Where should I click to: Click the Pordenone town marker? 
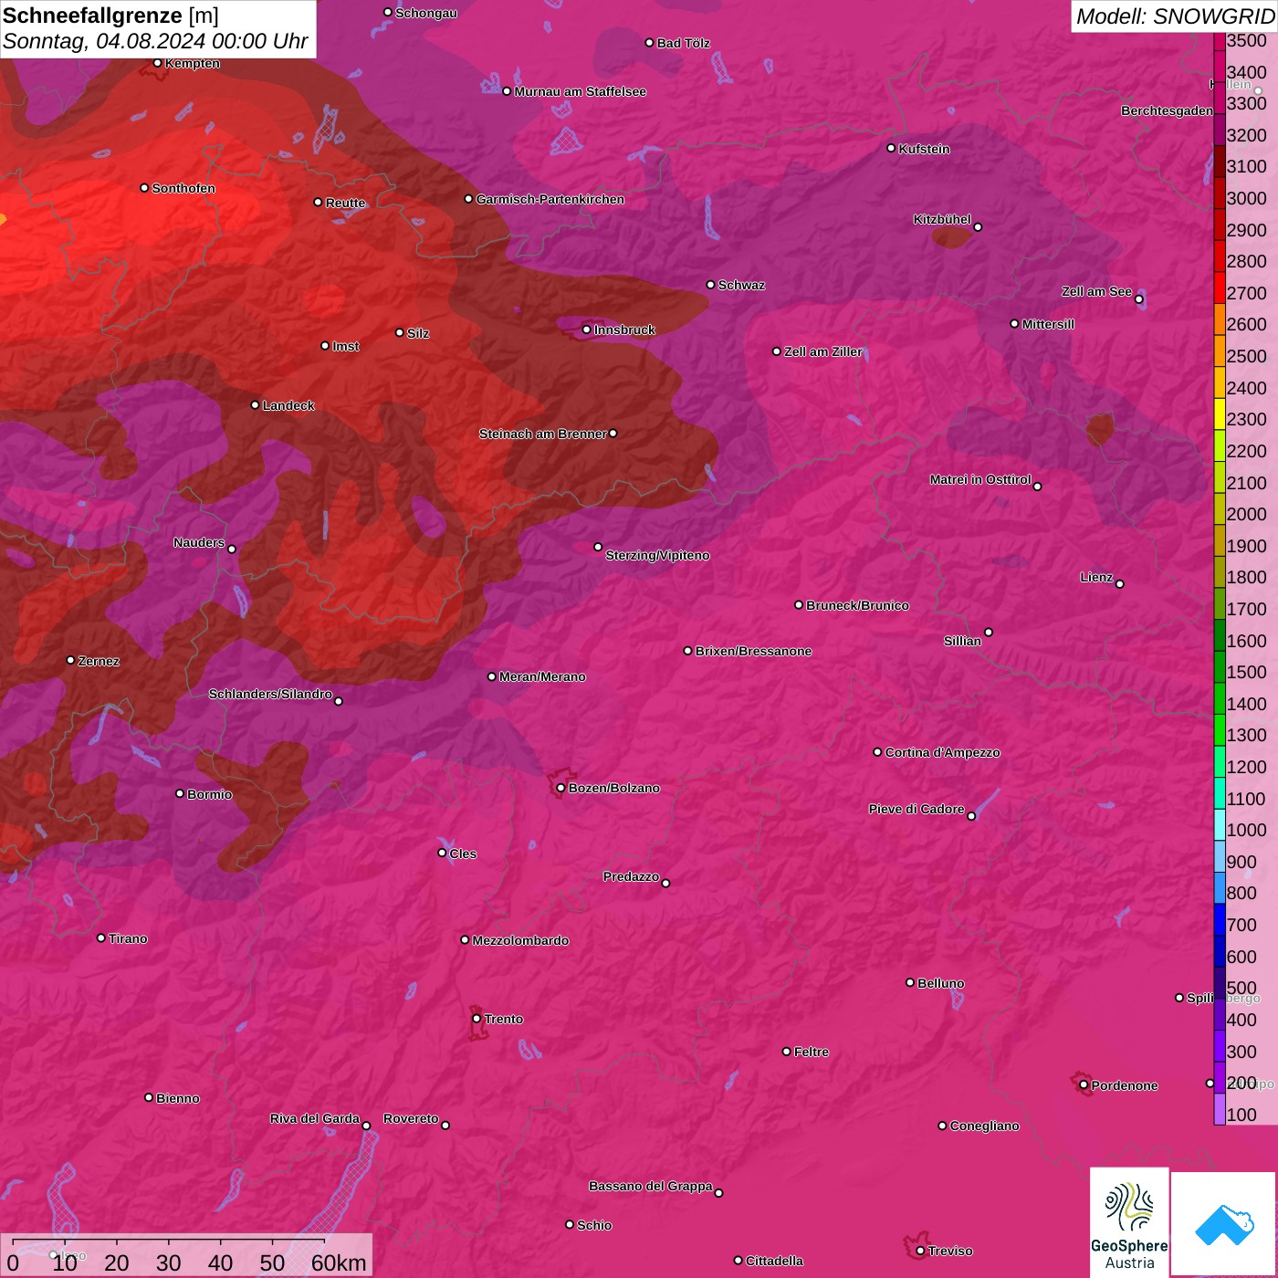1084,1085
